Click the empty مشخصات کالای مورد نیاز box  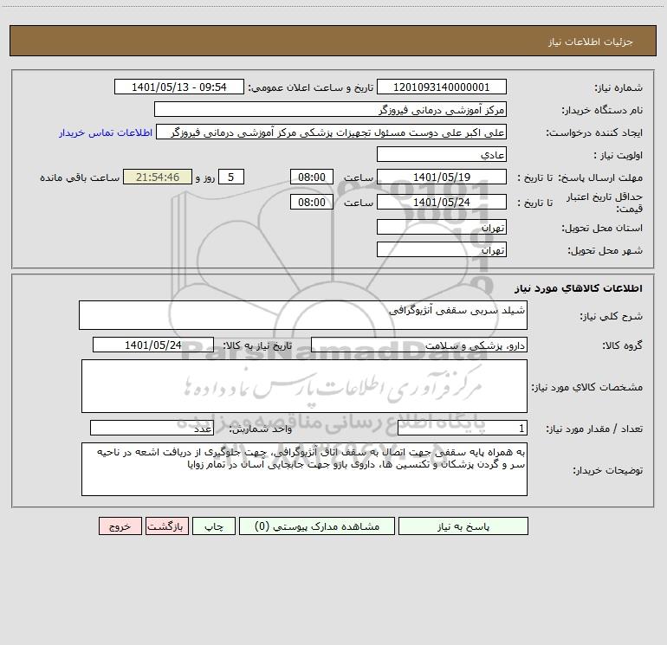point(304,386)
